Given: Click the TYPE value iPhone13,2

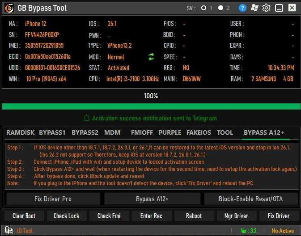Looking at the screenshot, I should [x=119, y=46].
